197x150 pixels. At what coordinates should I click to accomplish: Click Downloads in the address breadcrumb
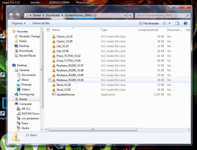click(53, 15)
